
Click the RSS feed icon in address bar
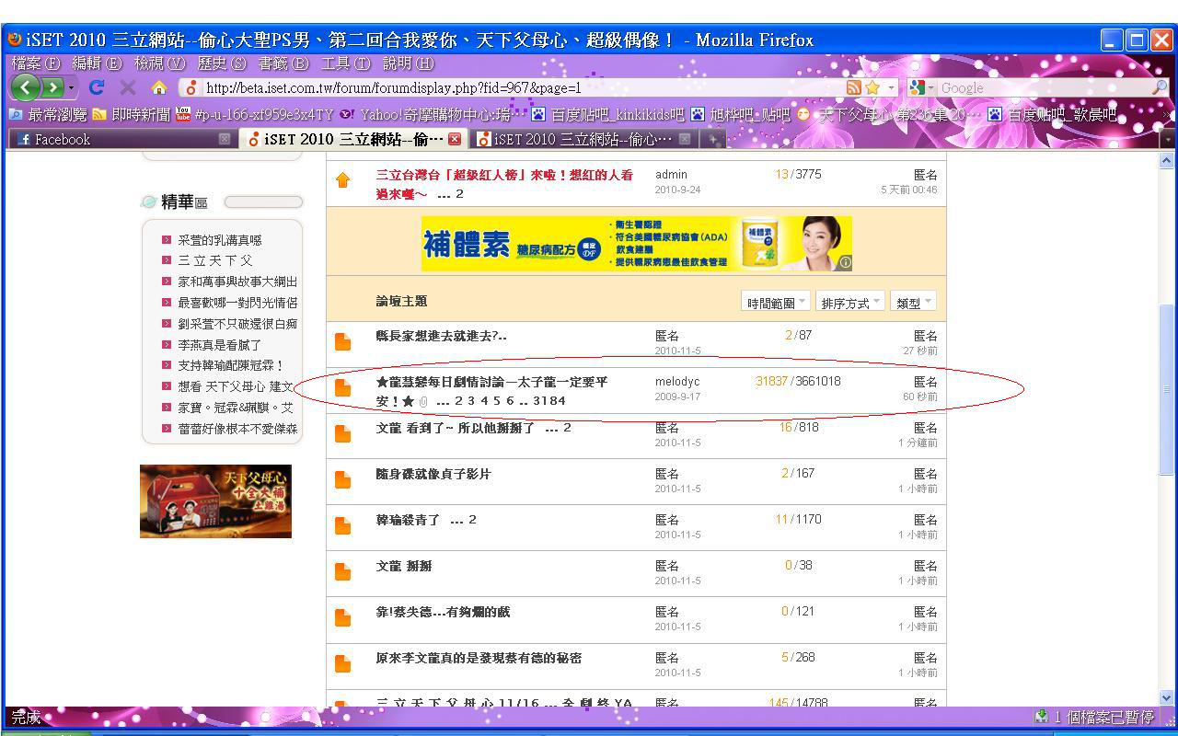[854, 87]
